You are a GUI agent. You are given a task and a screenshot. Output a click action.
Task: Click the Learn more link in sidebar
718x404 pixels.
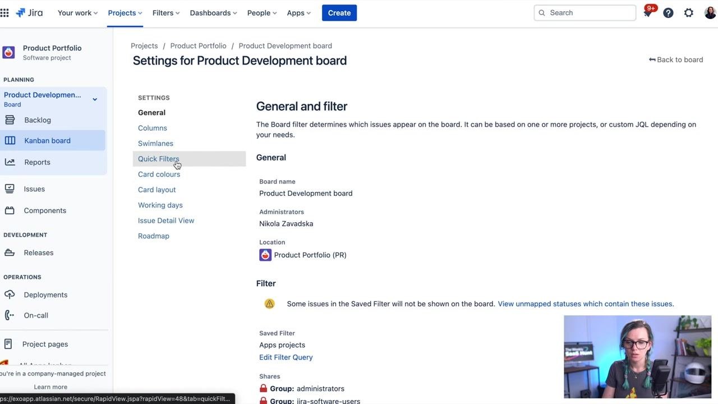(50, 387)
